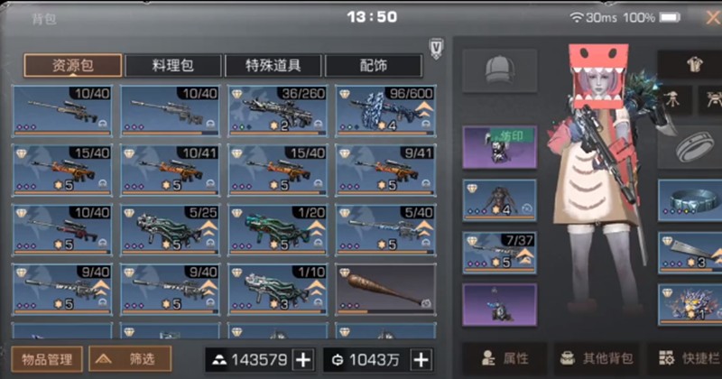The image size is (722, 379).
Task: Pick the blue camo rifle showing 96/600
Action: pos(386,111)
